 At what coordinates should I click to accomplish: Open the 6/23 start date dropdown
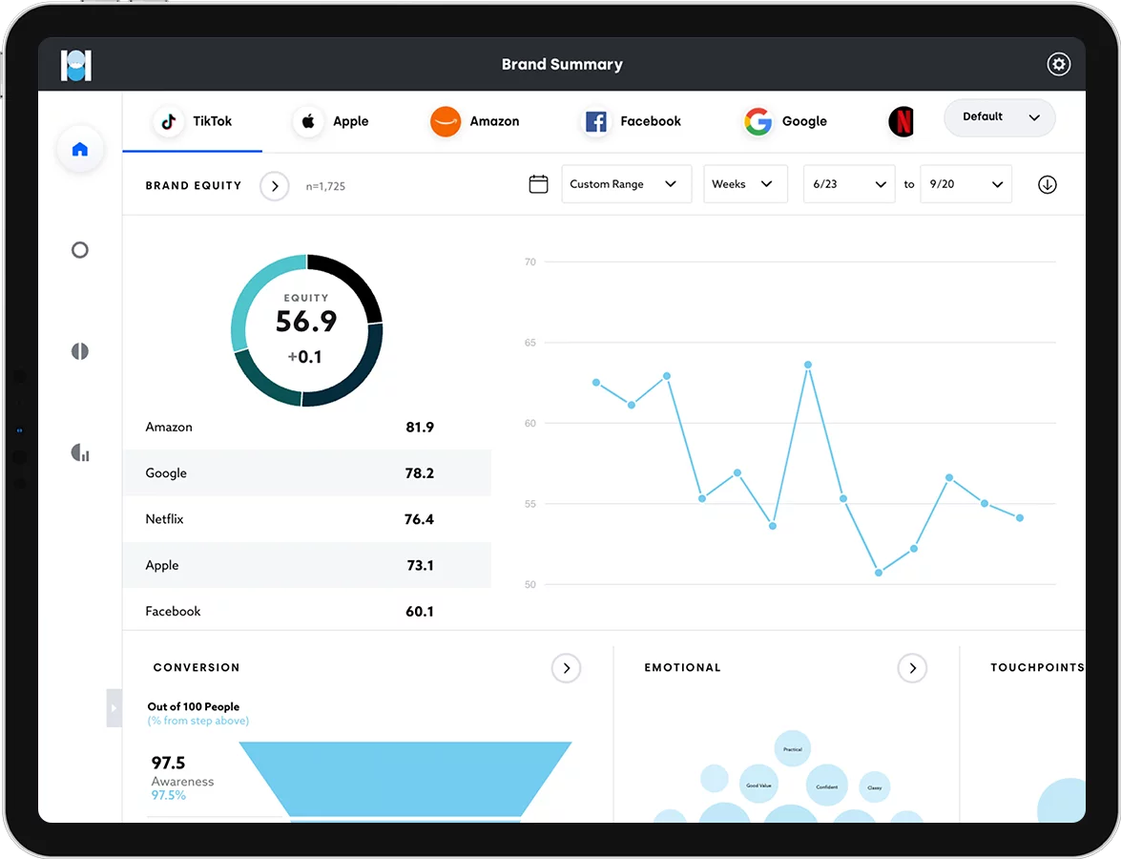[848, 184]
